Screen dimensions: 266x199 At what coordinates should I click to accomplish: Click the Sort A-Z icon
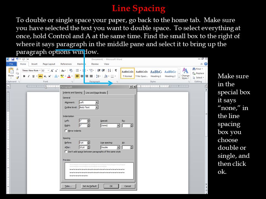click(x=109, y=70)
